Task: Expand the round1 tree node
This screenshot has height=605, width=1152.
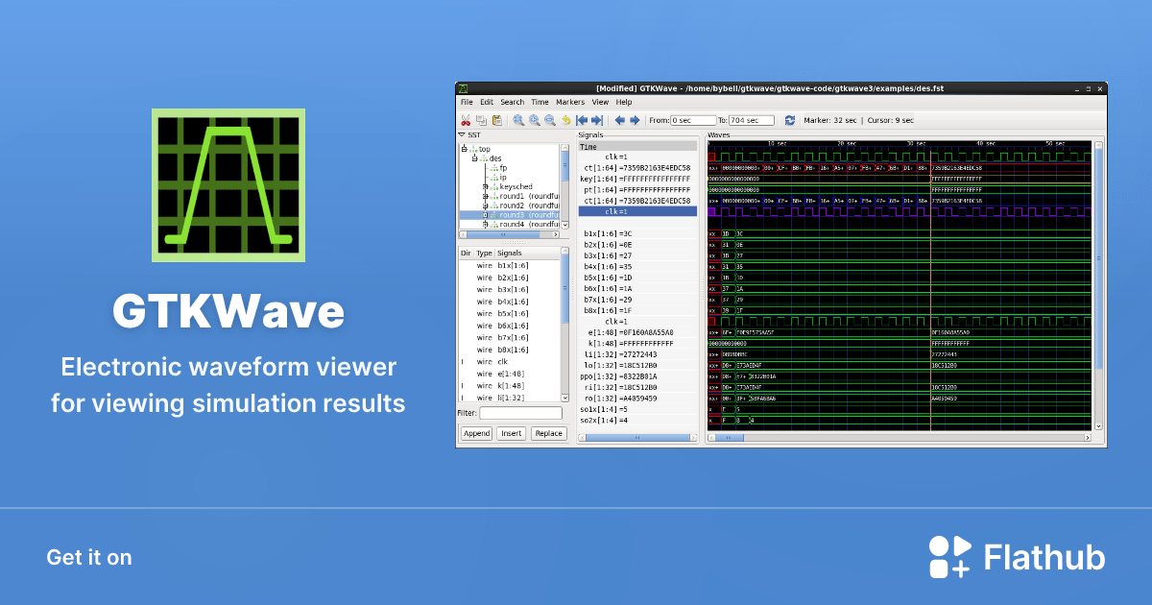Action: 486,196
